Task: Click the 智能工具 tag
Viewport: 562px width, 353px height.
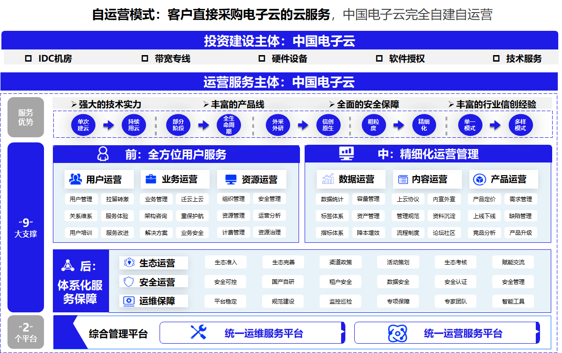Action: (x=513, y=302)
